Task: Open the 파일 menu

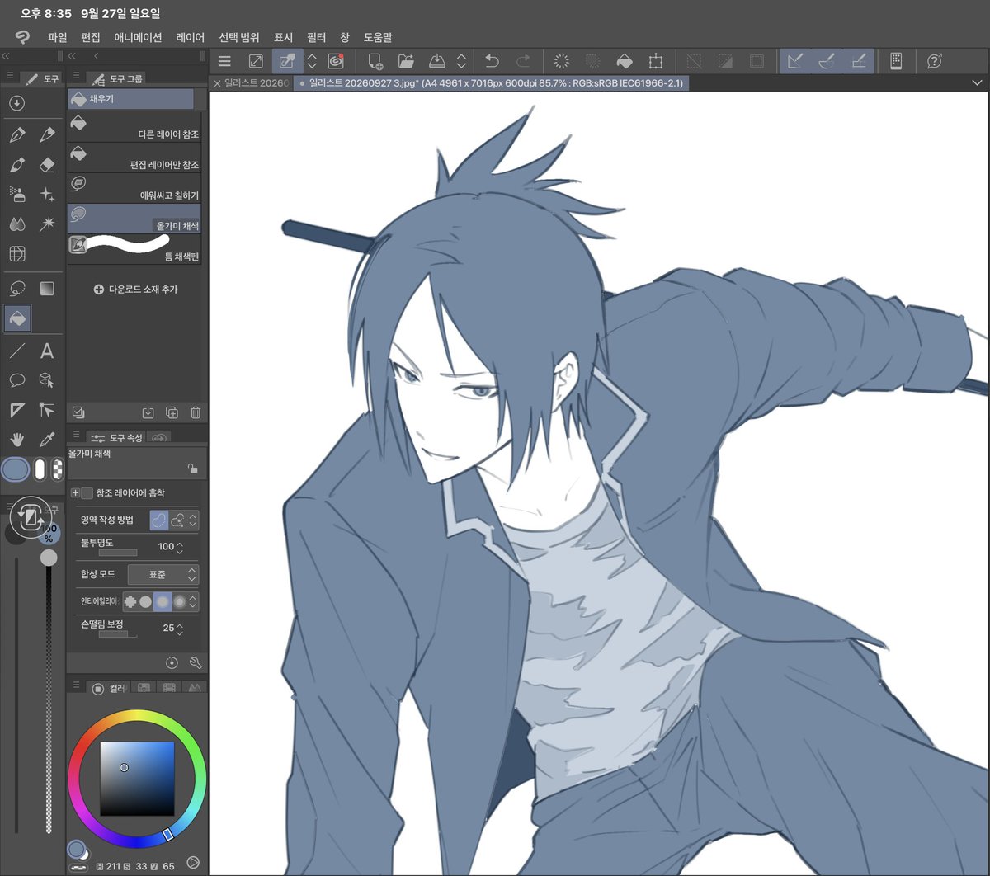Action: 57,37
